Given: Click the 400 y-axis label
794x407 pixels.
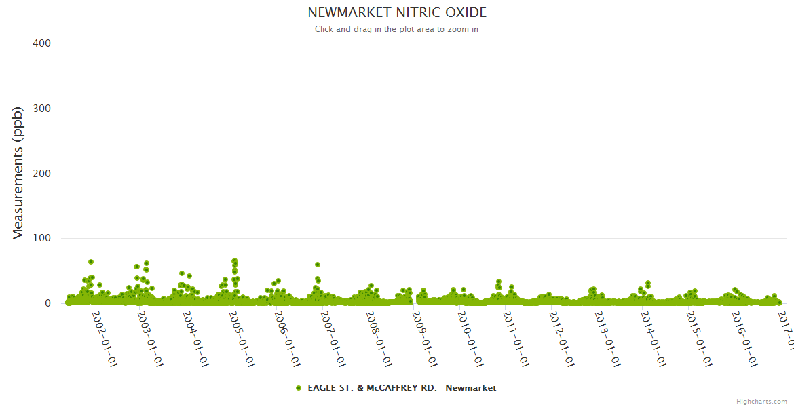Looking at the screenshot, I should tap(41, 43).
